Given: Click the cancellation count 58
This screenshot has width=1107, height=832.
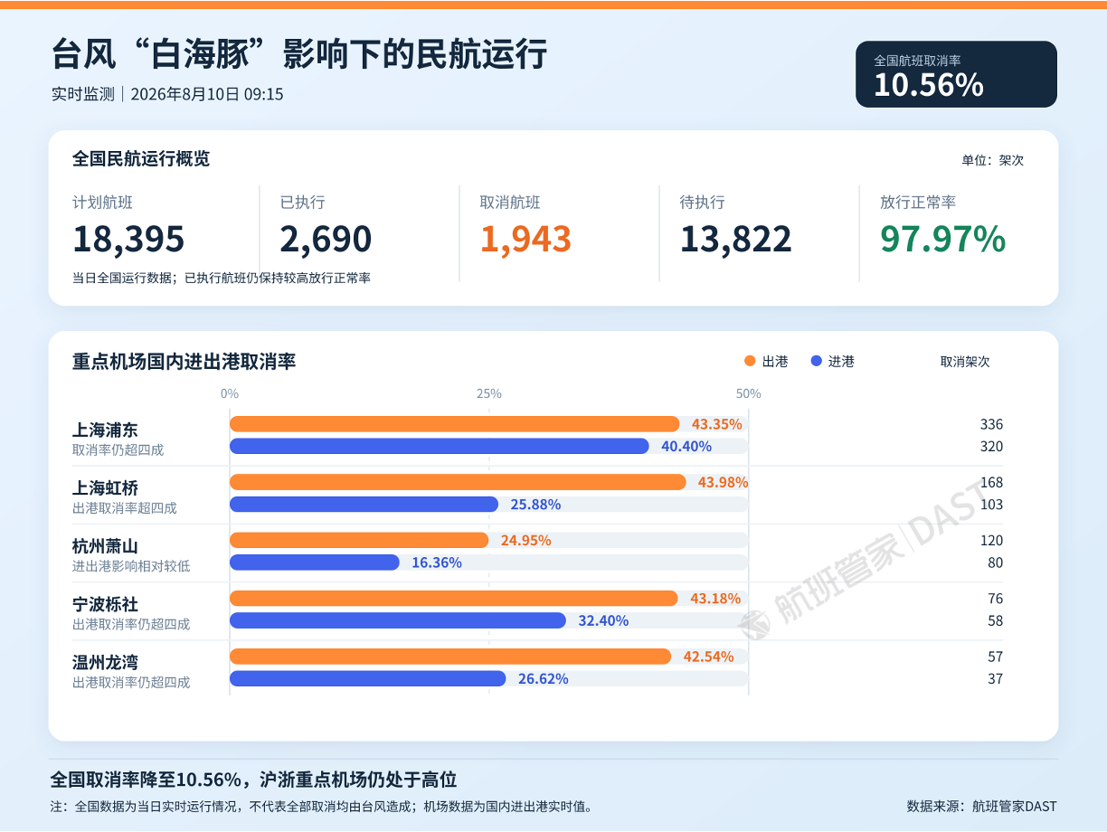Looking at the screenshot, I should click(995, 620).
